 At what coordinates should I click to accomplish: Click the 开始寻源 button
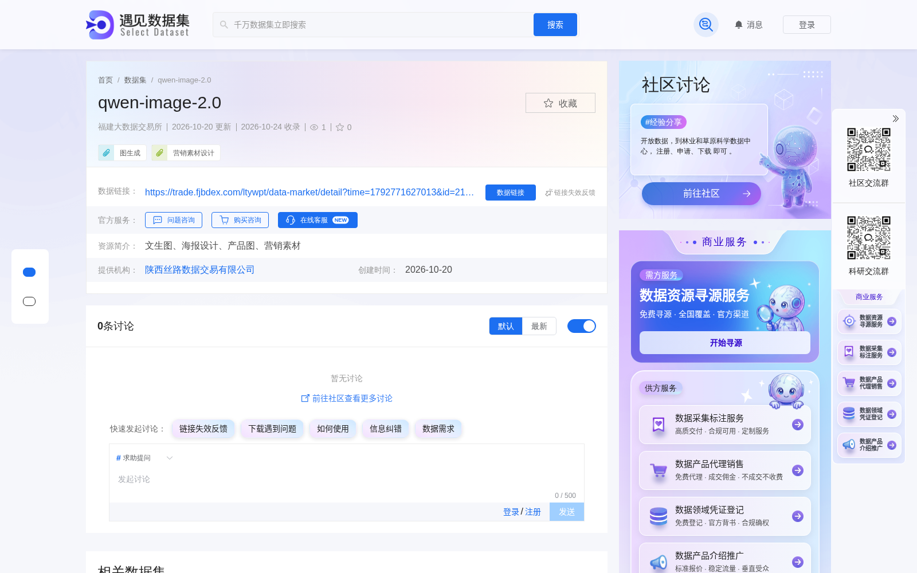coord(725,343)
